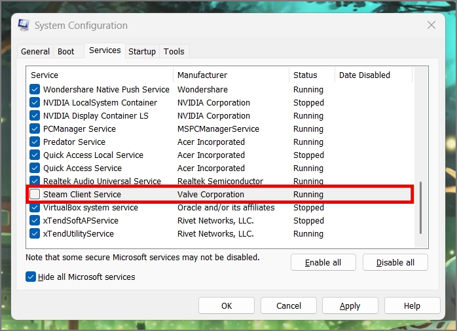457x331 pixels.
Task: Select the xTendSoftAPService name
Action: (81, 221)
